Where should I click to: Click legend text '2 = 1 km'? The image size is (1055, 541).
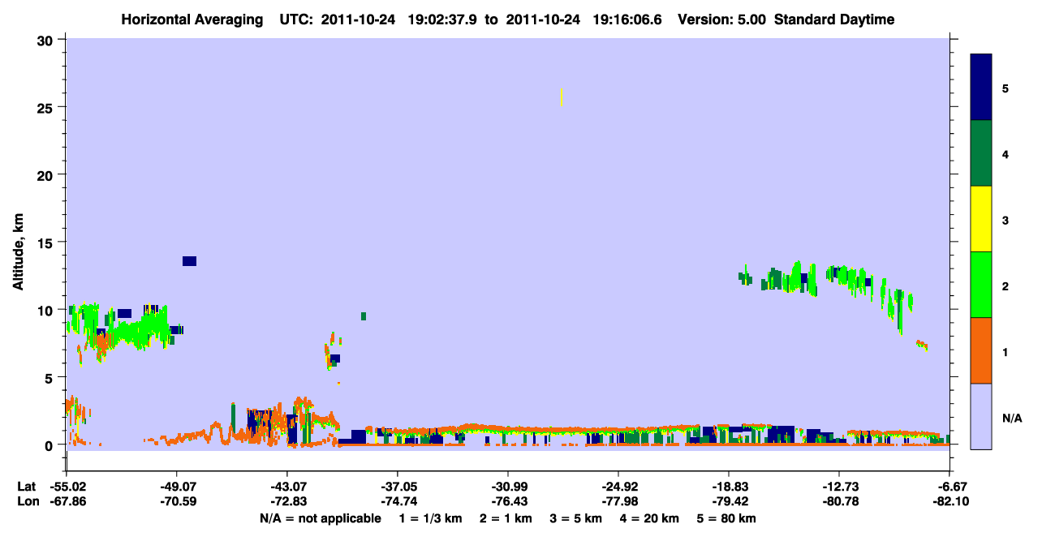(505, 518)
